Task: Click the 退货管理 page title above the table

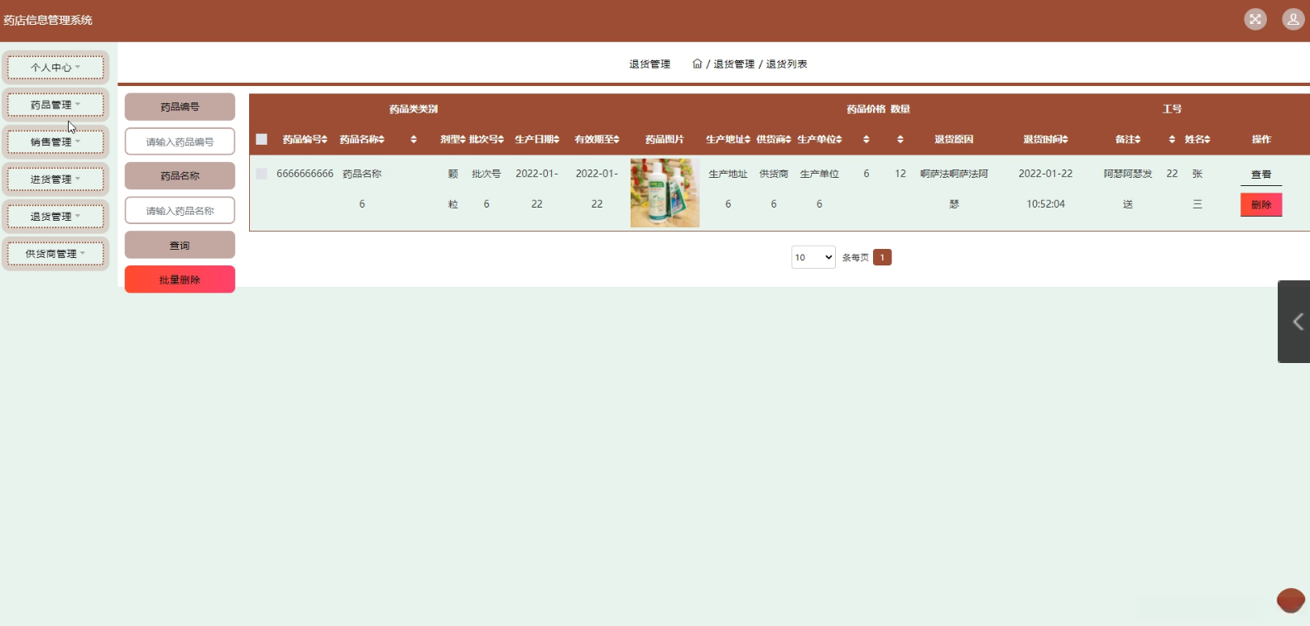Action: coord(650,64)
